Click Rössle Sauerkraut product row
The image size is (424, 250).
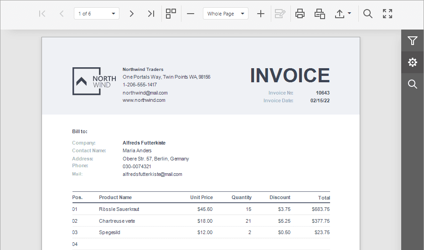[201, 209]
